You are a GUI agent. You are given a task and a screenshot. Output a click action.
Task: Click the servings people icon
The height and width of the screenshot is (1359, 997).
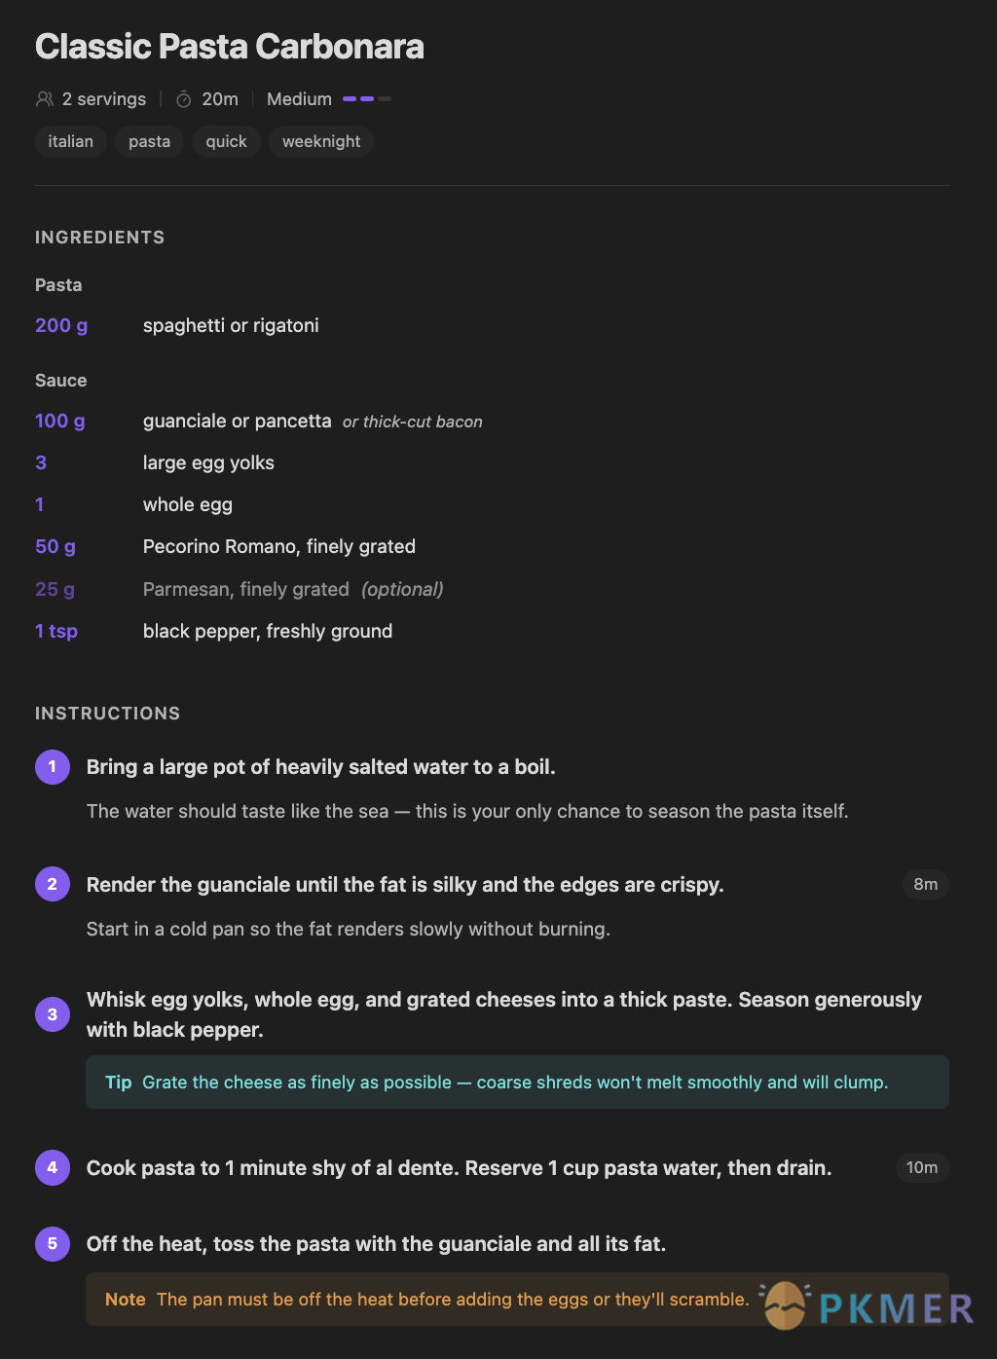[44, 99]
